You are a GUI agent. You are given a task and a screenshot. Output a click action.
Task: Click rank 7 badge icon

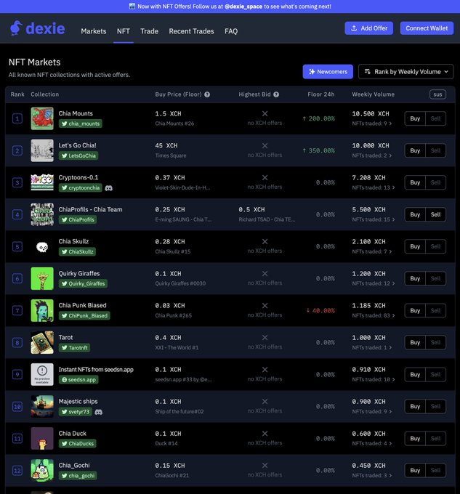(x=17, y=311)
